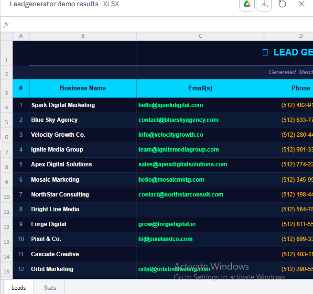Reload the spreadsheet preview
This screenshot has height=294, width=313.
[282, 4]
